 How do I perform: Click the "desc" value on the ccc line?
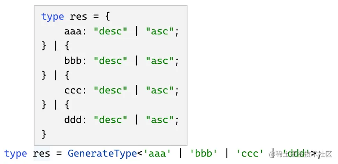[111, 91]
